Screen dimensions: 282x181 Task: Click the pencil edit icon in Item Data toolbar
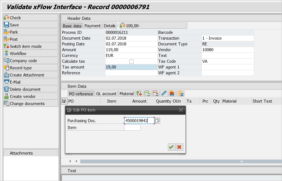point(164,94)
